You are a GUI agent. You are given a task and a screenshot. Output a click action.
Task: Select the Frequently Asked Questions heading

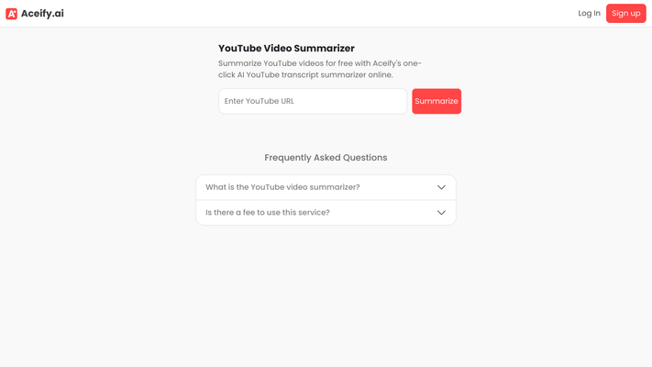[326, 158]
